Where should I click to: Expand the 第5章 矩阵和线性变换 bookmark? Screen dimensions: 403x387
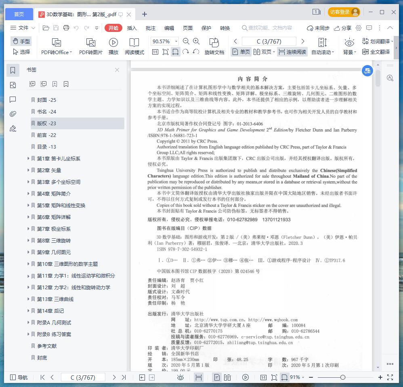pyautogui.click(x=28, y=205)
